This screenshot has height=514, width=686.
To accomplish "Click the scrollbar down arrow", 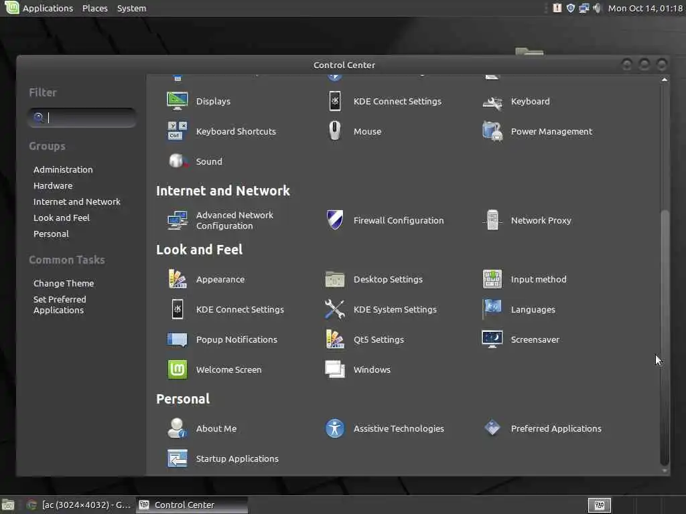I will tap(664, 470).
